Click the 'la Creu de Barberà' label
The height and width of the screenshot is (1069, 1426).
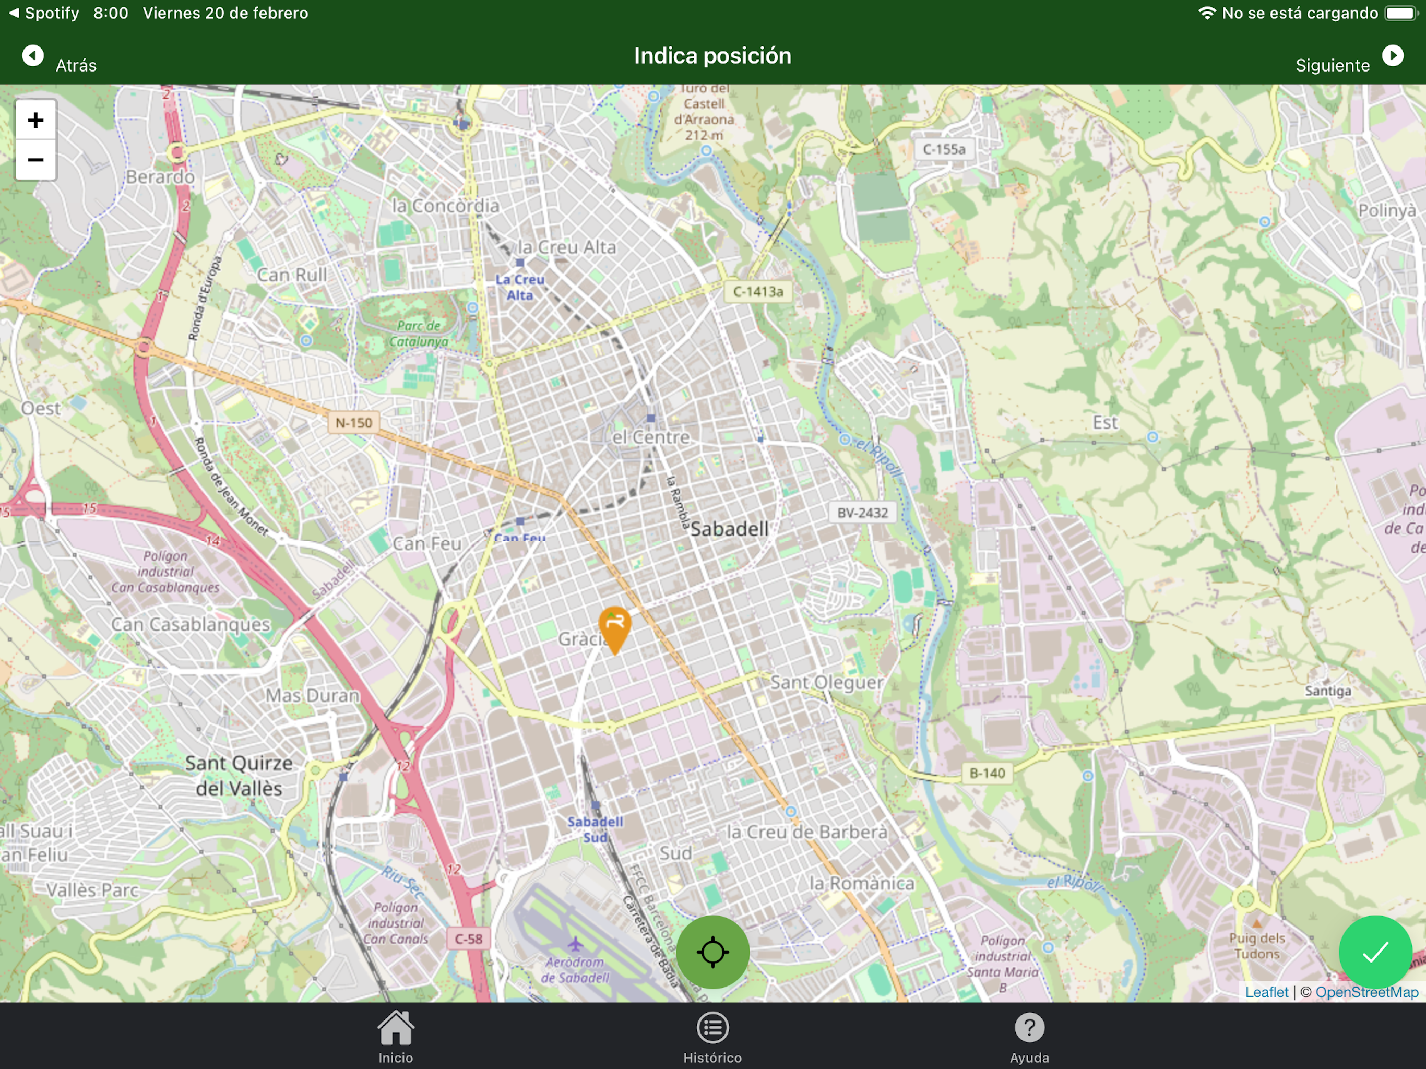point(807,832)
